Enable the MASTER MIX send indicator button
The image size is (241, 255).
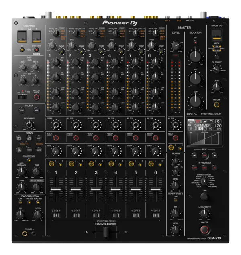(x=29, y=160)
